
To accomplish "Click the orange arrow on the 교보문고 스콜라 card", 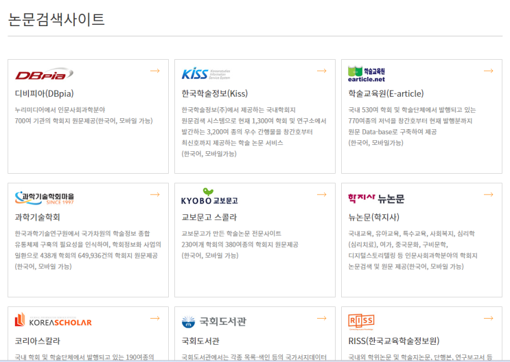I will click(x=322, y=194).
